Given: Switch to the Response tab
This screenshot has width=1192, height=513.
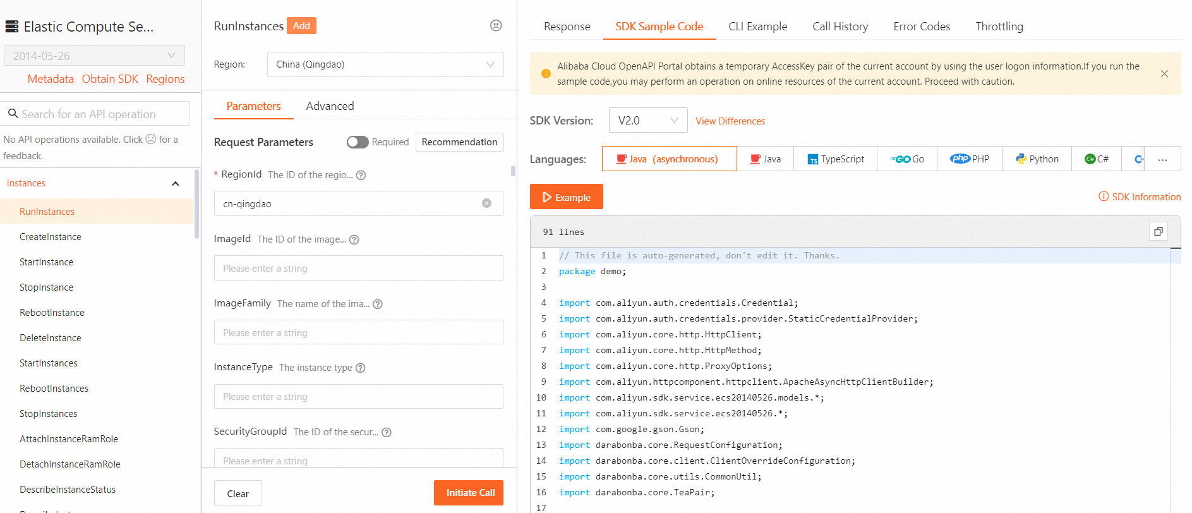Looking at the screenshot, I should point(567,27).
